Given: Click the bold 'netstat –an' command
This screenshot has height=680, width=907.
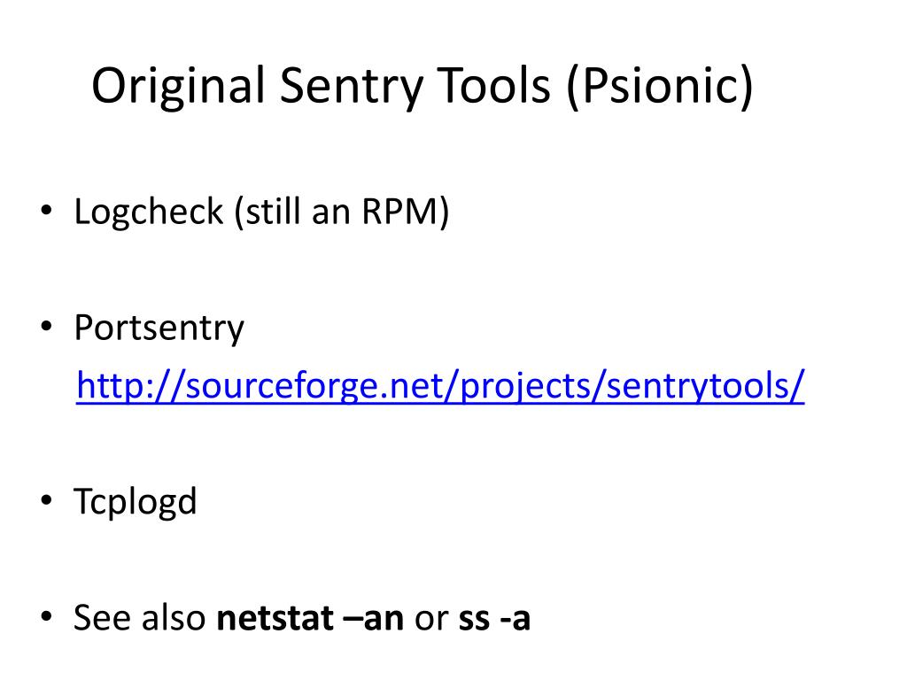Looking at the screenshot, I should pos(309,617).
